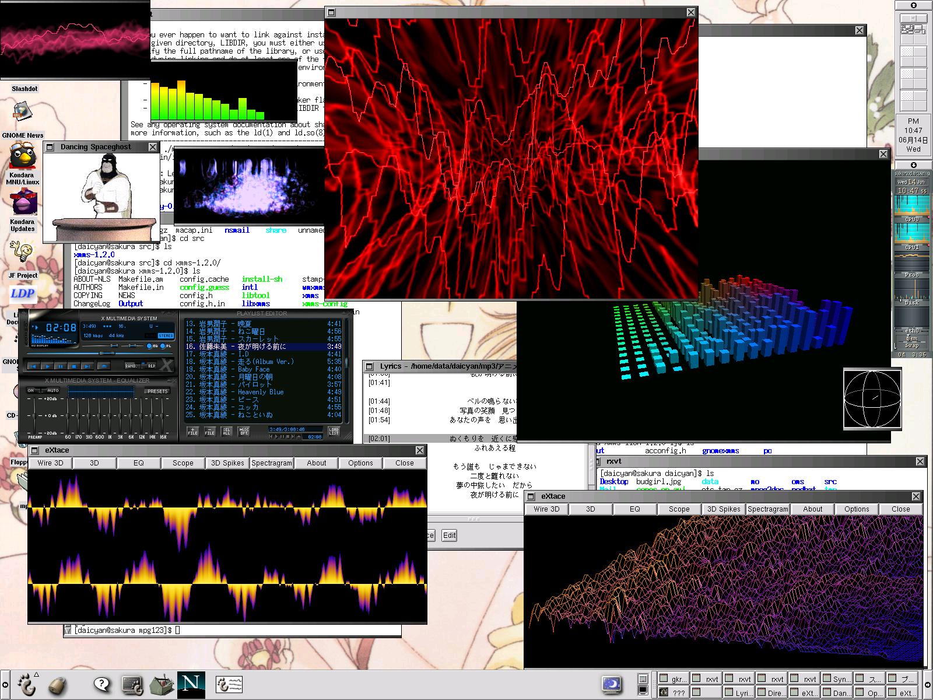Click the padlock lock-screen icon in panel

[57, 684]
